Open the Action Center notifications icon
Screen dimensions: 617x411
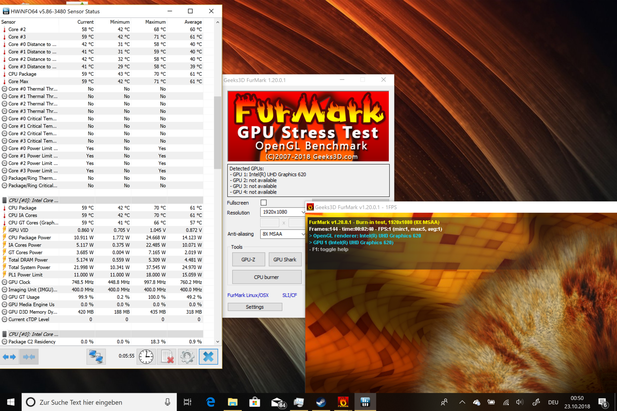pyautogui.click(x=603, y=402)
